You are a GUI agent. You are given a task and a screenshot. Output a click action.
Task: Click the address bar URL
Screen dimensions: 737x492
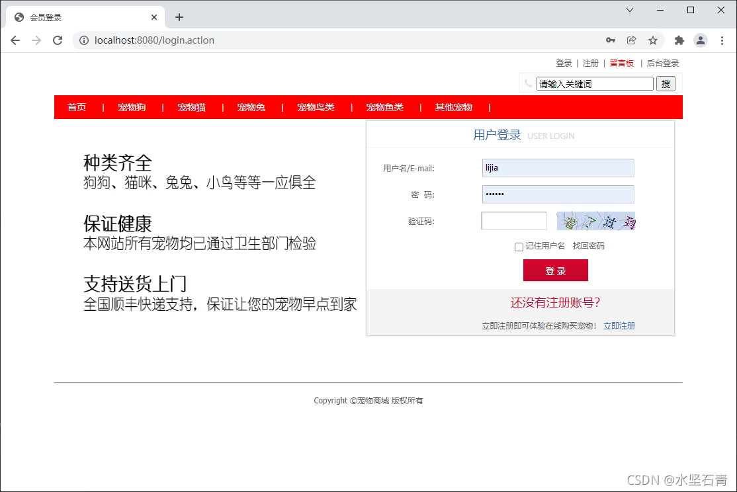click(154, 40)
